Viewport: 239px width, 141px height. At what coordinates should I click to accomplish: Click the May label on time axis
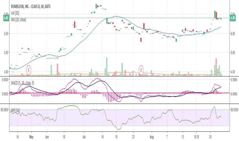31,137
